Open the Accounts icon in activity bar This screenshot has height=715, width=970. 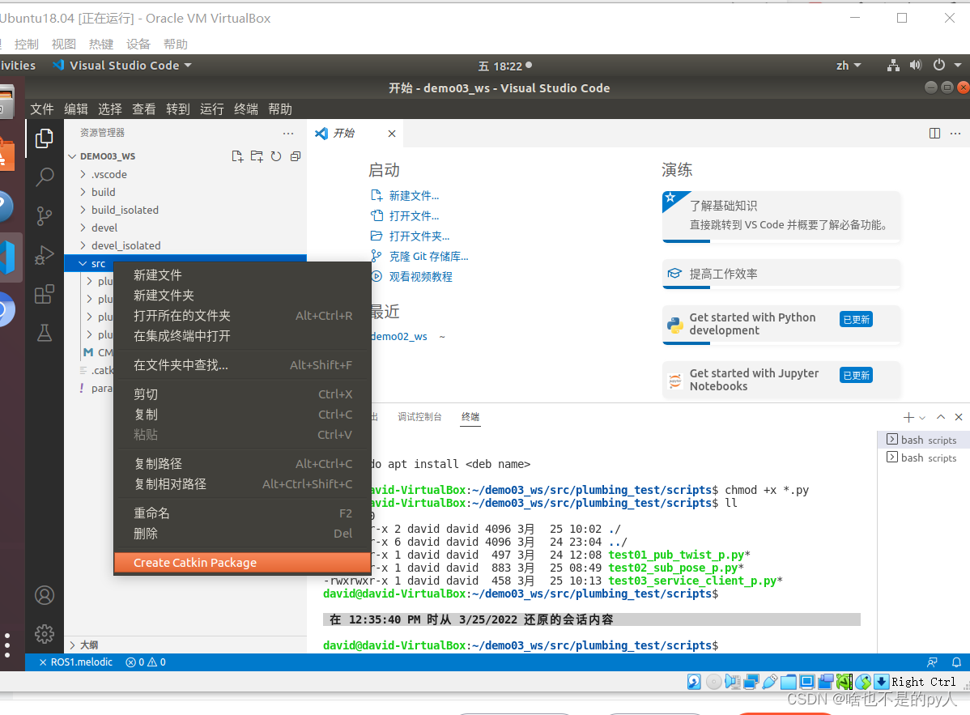pyautogui.click(x=44, y=595)
